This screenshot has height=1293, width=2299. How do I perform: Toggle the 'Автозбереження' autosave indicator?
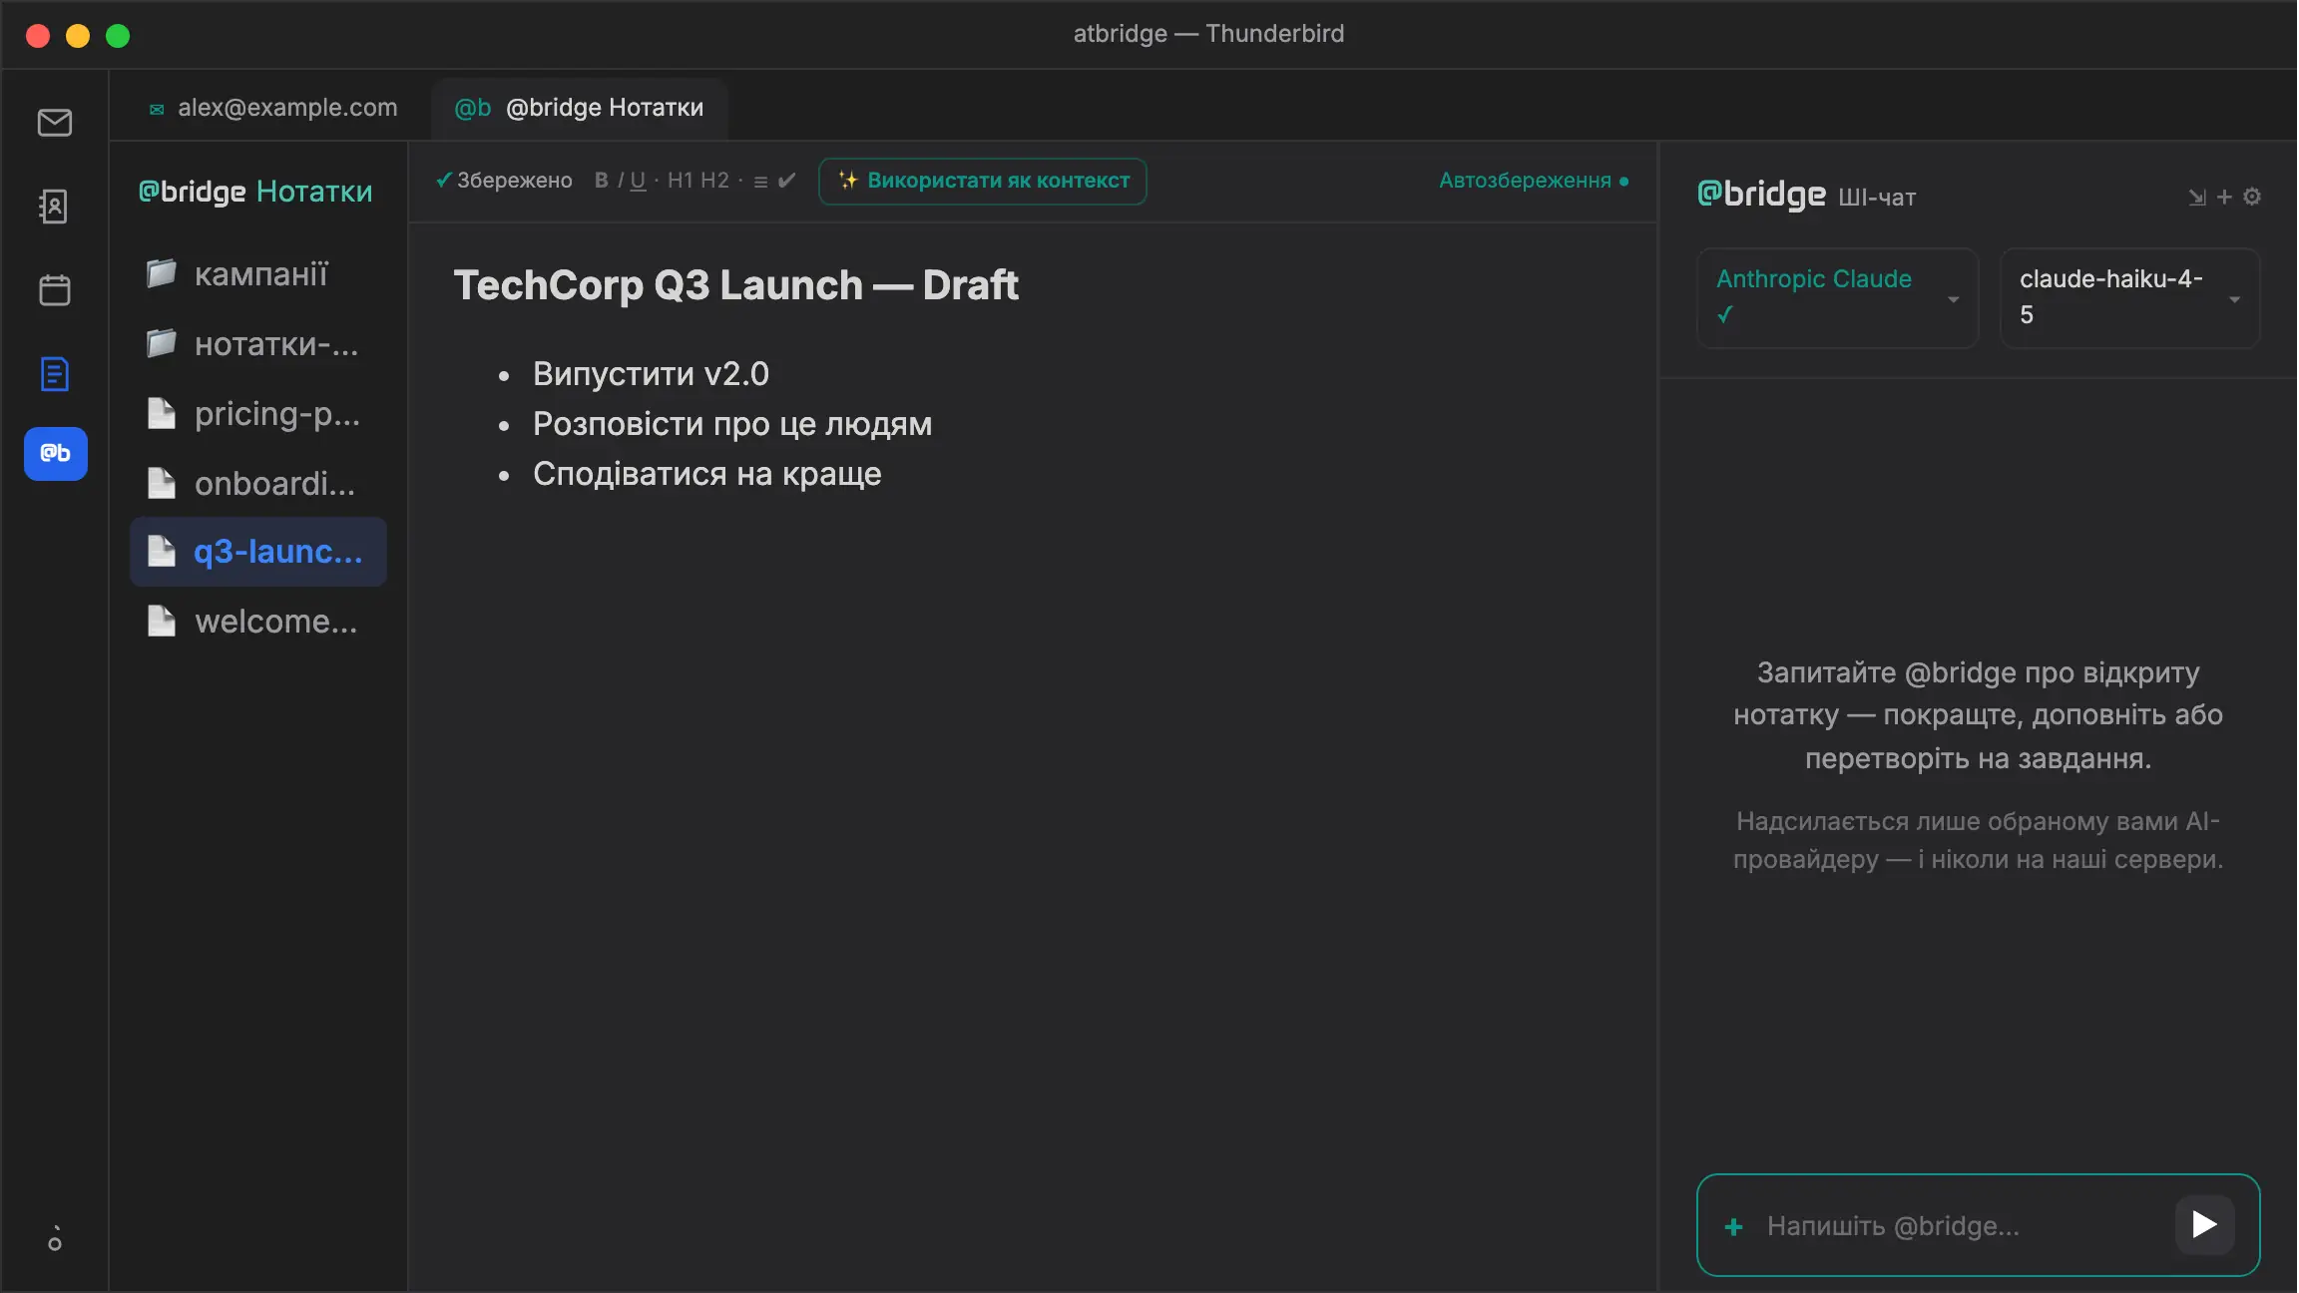click(x=1534, y=181)
